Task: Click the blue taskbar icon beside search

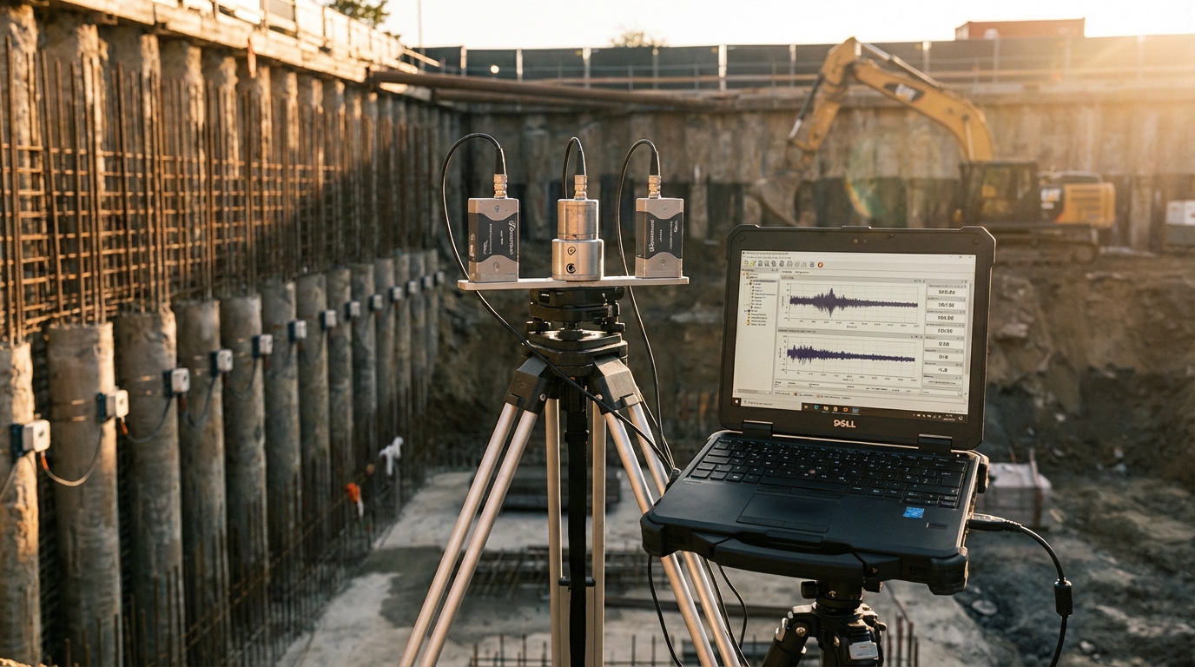Action: [816, 407]
